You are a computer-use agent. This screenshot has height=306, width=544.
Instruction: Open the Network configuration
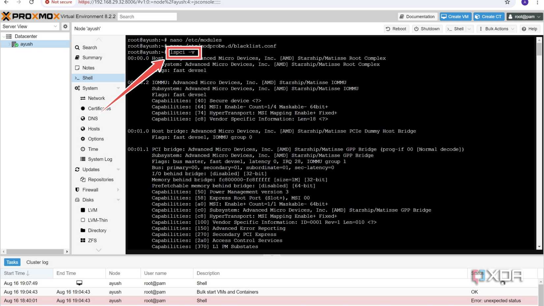pyautogui.click(x=96, y=98)
